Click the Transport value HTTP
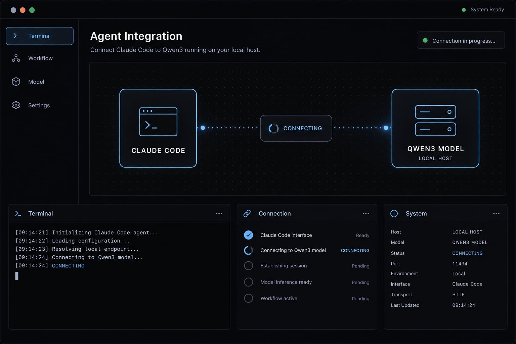Screen dimensions: 516x344 point(458,295)
